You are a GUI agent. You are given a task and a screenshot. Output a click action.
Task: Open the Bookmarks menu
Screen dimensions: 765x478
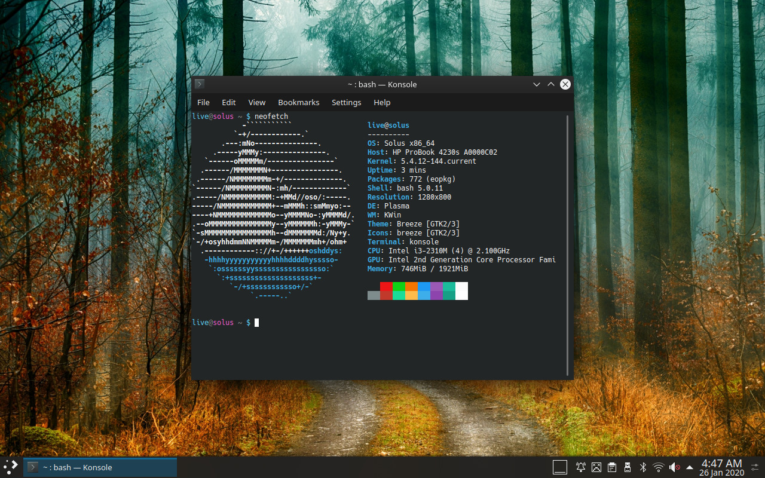(298, 102)
